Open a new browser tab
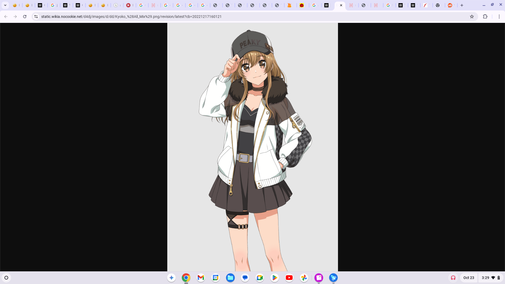This screenshot has width=505, height=284. (462, 5)
